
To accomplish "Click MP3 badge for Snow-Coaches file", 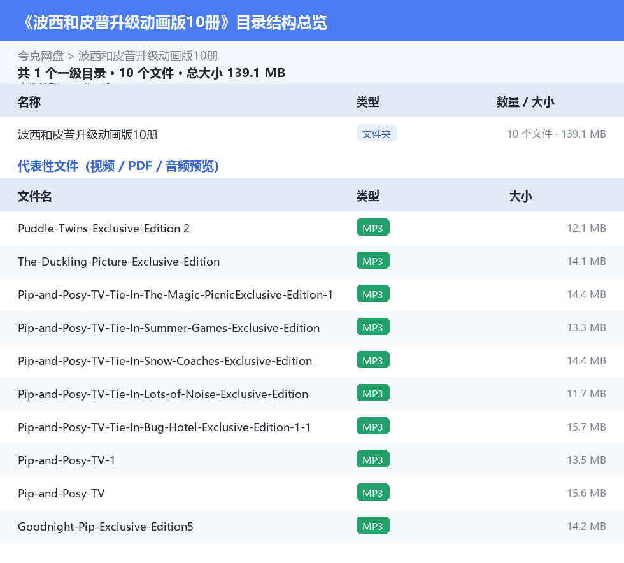I will (x=373, y=360).
